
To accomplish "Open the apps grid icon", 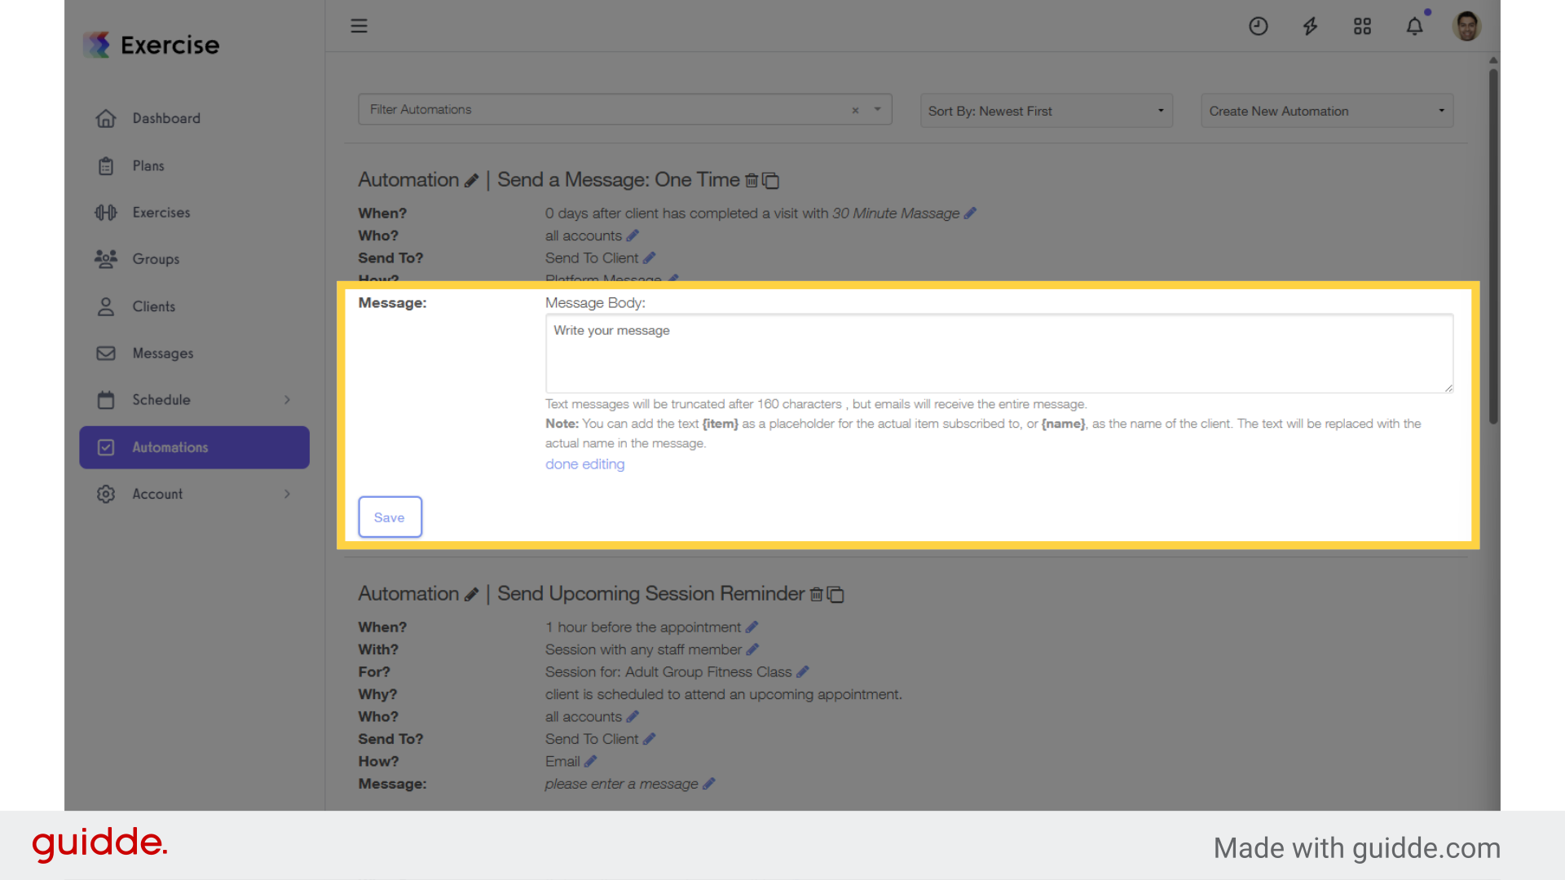I will pyautogui.click(x=1362, y=26).
